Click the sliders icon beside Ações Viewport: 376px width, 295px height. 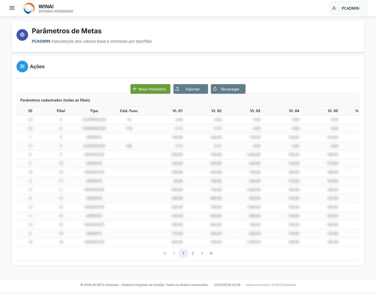pos(22,67)
